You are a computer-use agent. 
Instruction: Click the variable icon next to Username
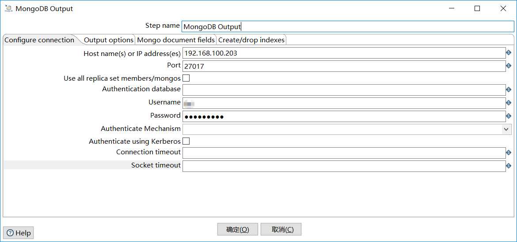click(x=509, y=103)
